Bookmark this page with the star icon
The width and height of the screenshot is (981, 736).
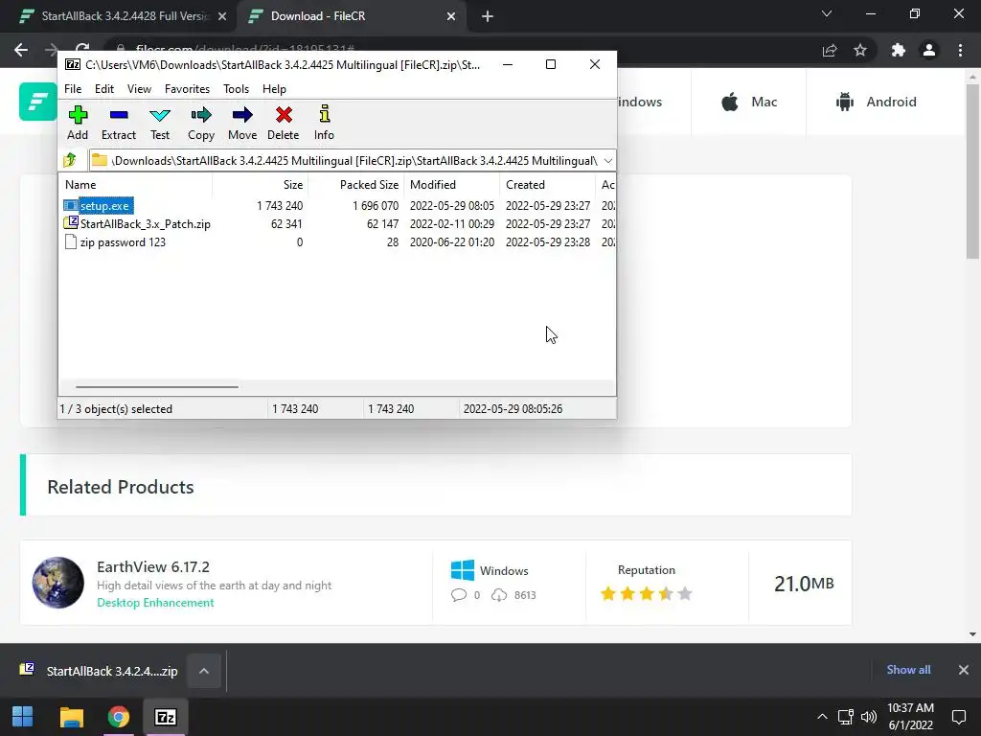click(860, 50)
